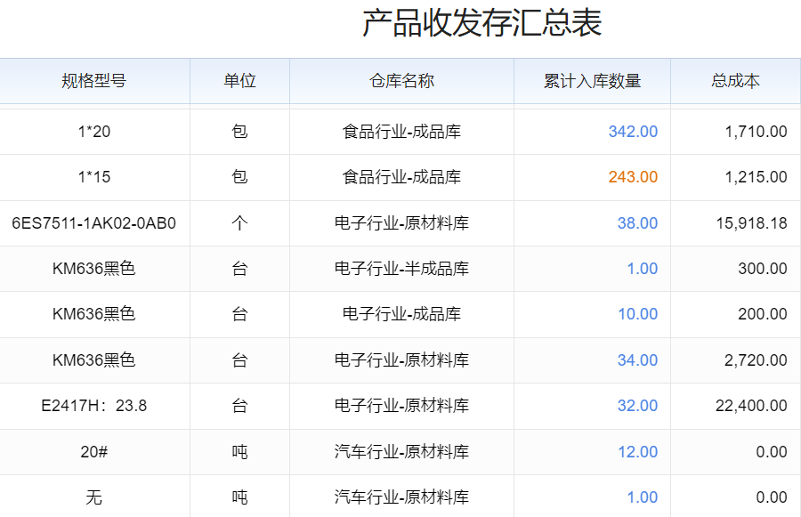Click the 20# specification cell
Viewport: 801px width, 517px height.
tap(94, 452)
